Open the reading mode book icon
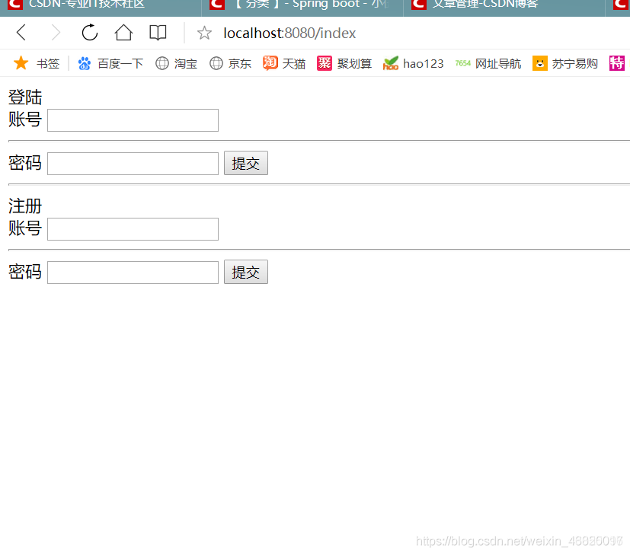This screenshot has width=630, height=555. [x=158, y=33]
